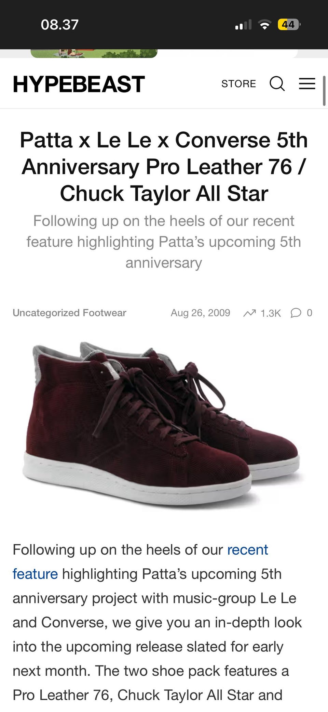Tap the 1.3K view count
The height and width of the screenshot is (712, 328).
(x=271, y=313)
